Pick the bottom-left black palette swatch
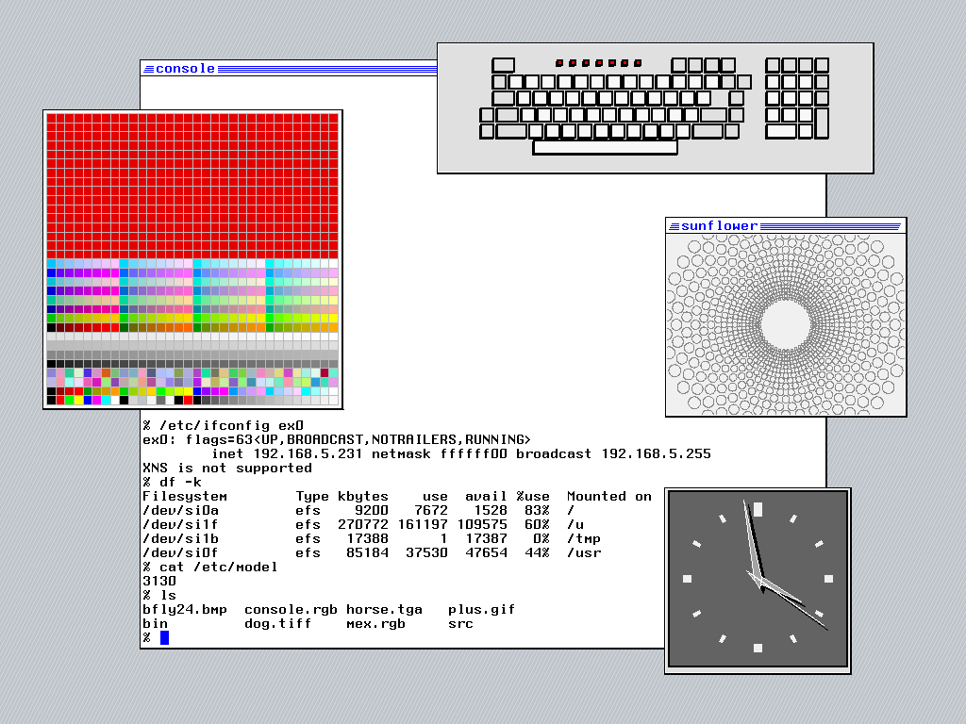 click(x=52, y=401)
